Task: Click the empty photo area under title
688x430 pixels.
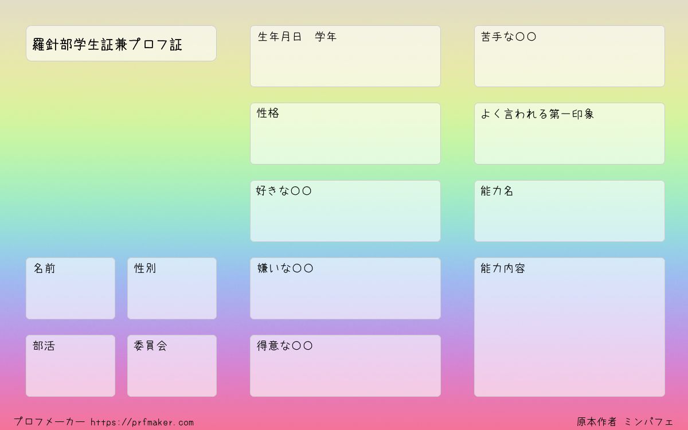Action: pos(121,159)
